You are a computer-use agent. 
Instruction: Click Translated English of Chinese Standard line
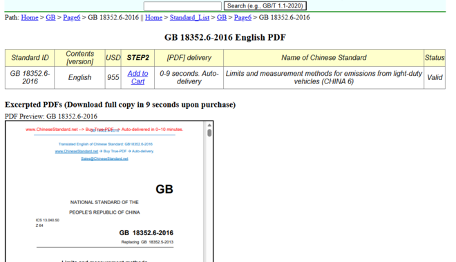[106, 144]
